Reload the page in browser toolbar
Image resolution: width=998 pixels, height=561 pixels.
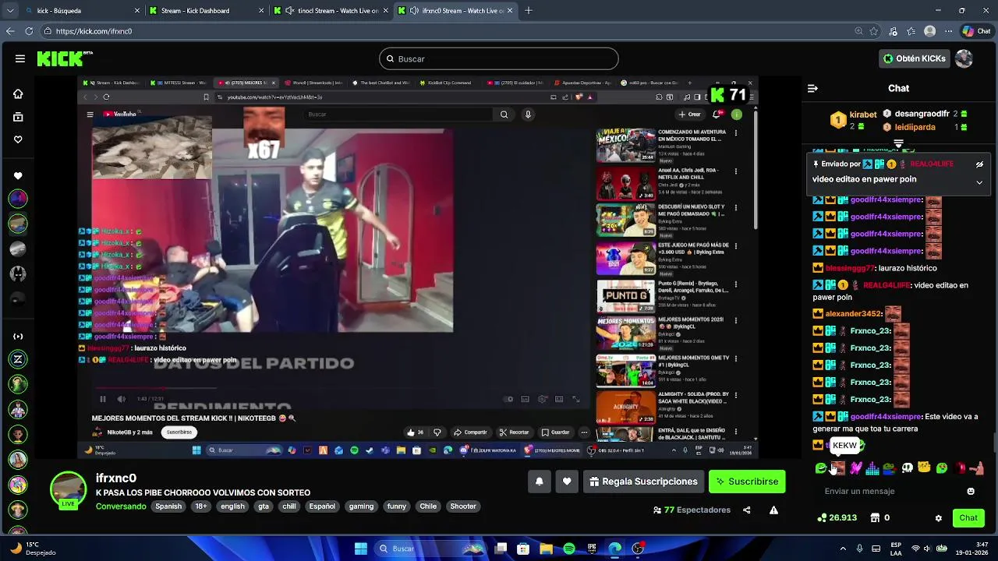(29, 31)
